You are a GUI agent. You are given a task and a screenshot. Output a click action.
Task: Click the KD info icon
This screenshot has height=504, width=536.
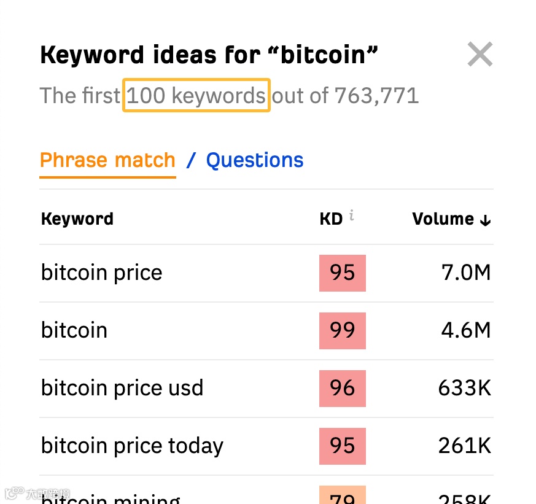click(351, 215)
